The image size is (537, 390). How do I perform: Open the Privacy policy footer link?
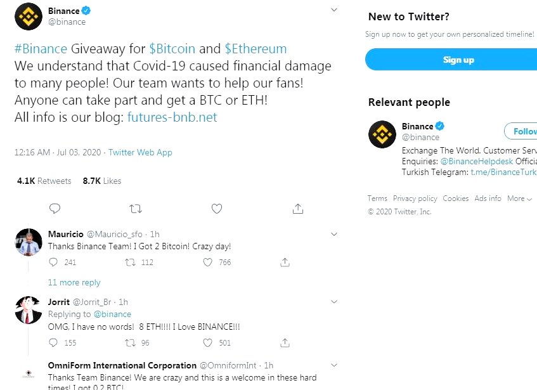tap(415, 198)
